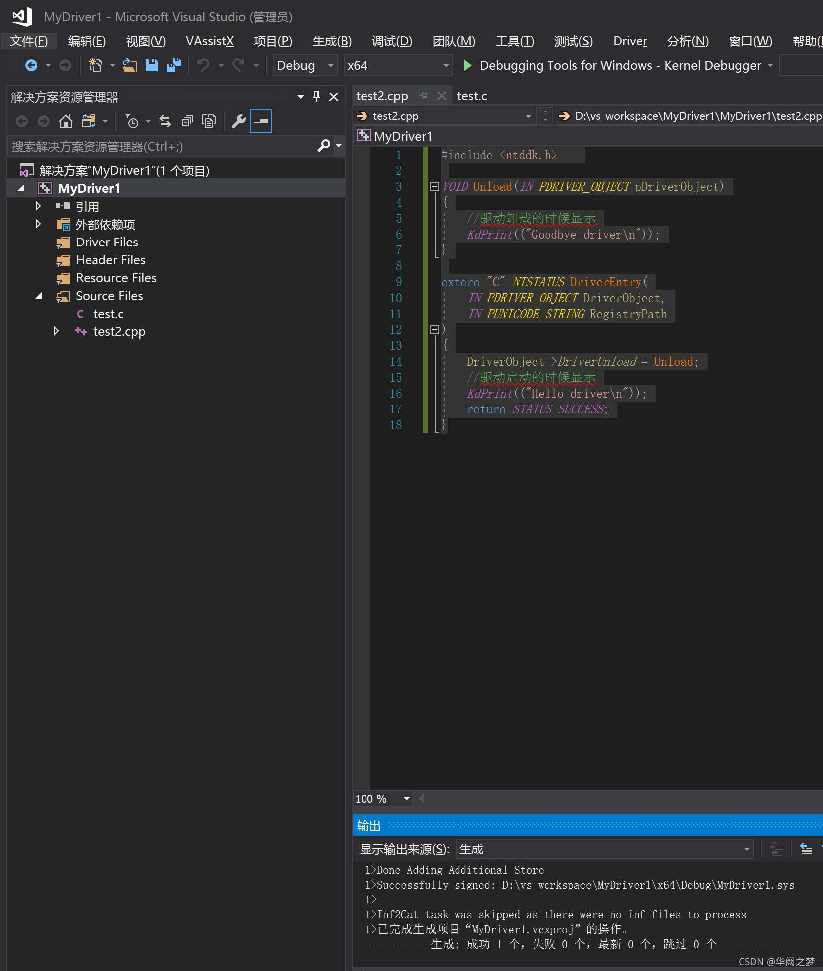The height and width of the screenshot is (971, 823).
Task: Toggle the Preview Selected Items button
Action: (261, 121)
